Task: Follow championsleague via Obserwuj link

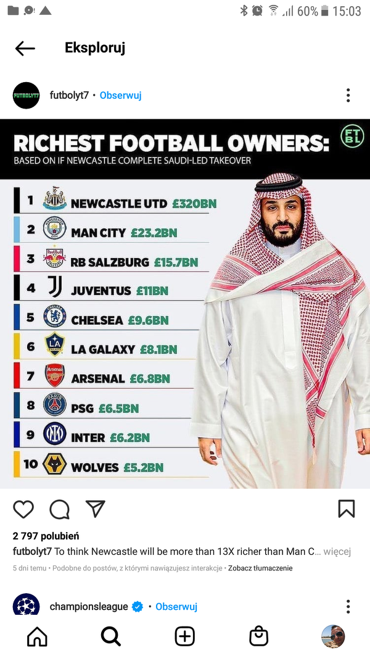Action: [176, 606]
